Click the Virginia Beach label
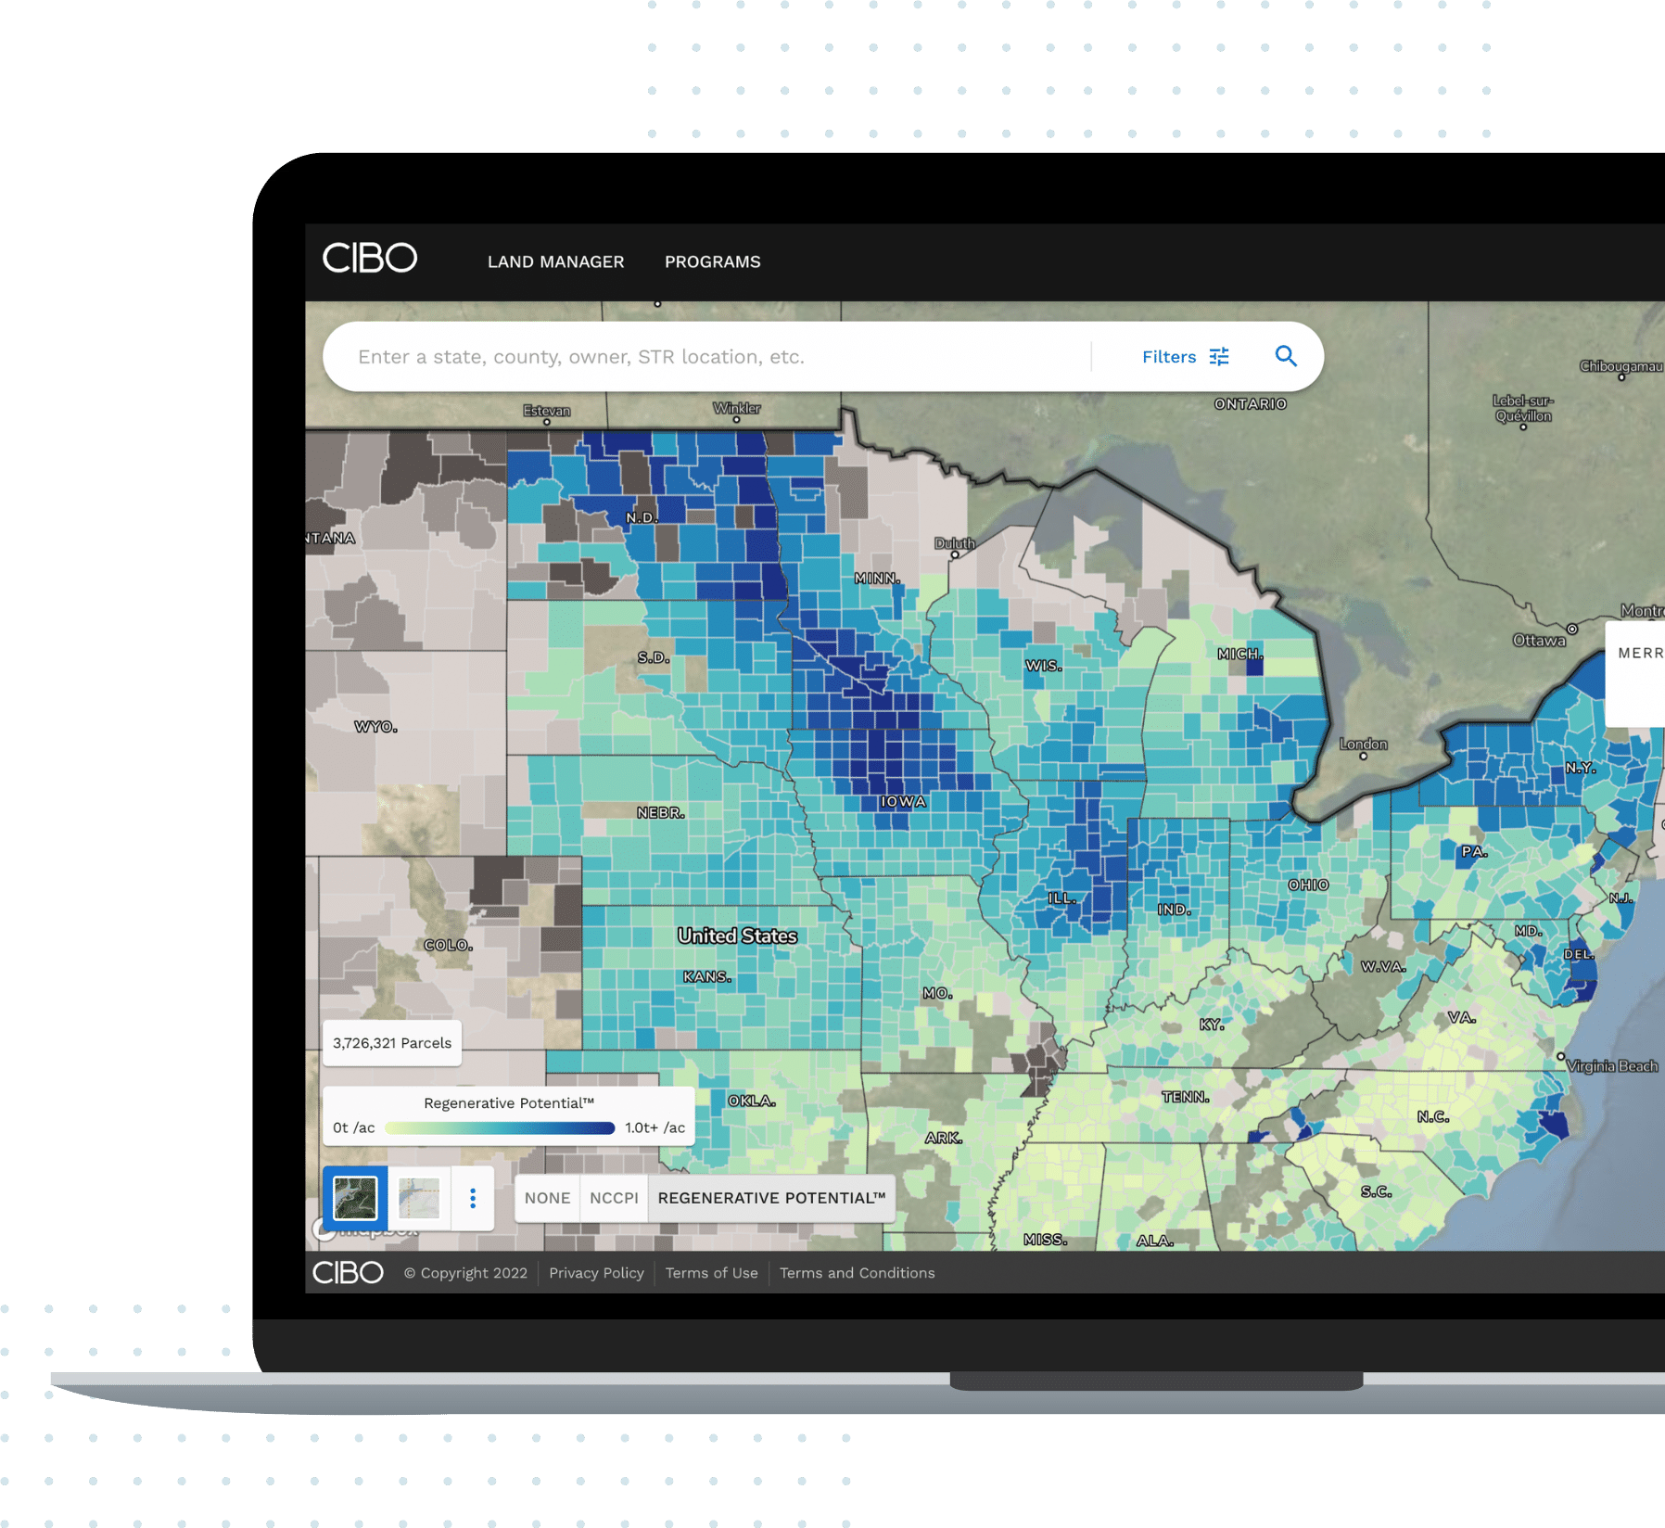The width and height of the screenshot is (1665, 1528). point(1612,1066)
